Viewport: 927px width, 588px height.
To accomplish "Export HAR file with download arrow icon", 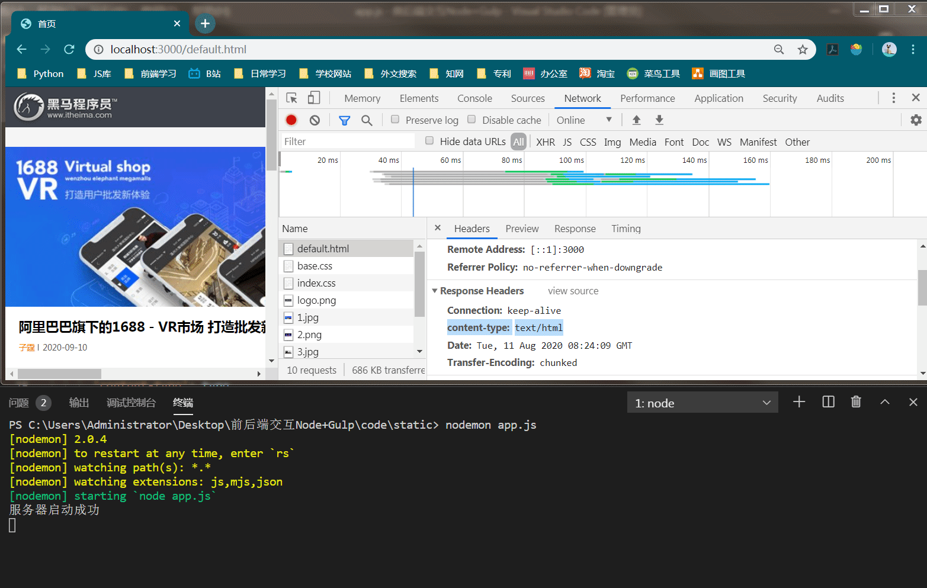I will [659, 120].
